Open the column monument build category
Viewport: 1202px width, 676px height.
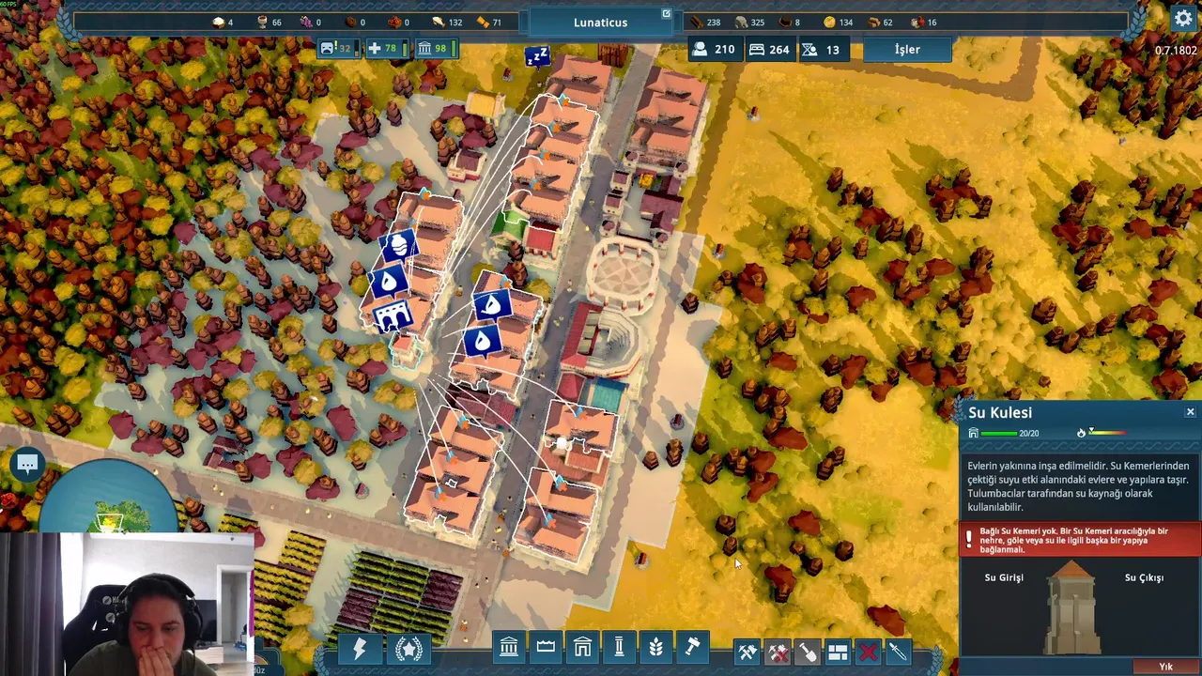(x=619, y=646)
